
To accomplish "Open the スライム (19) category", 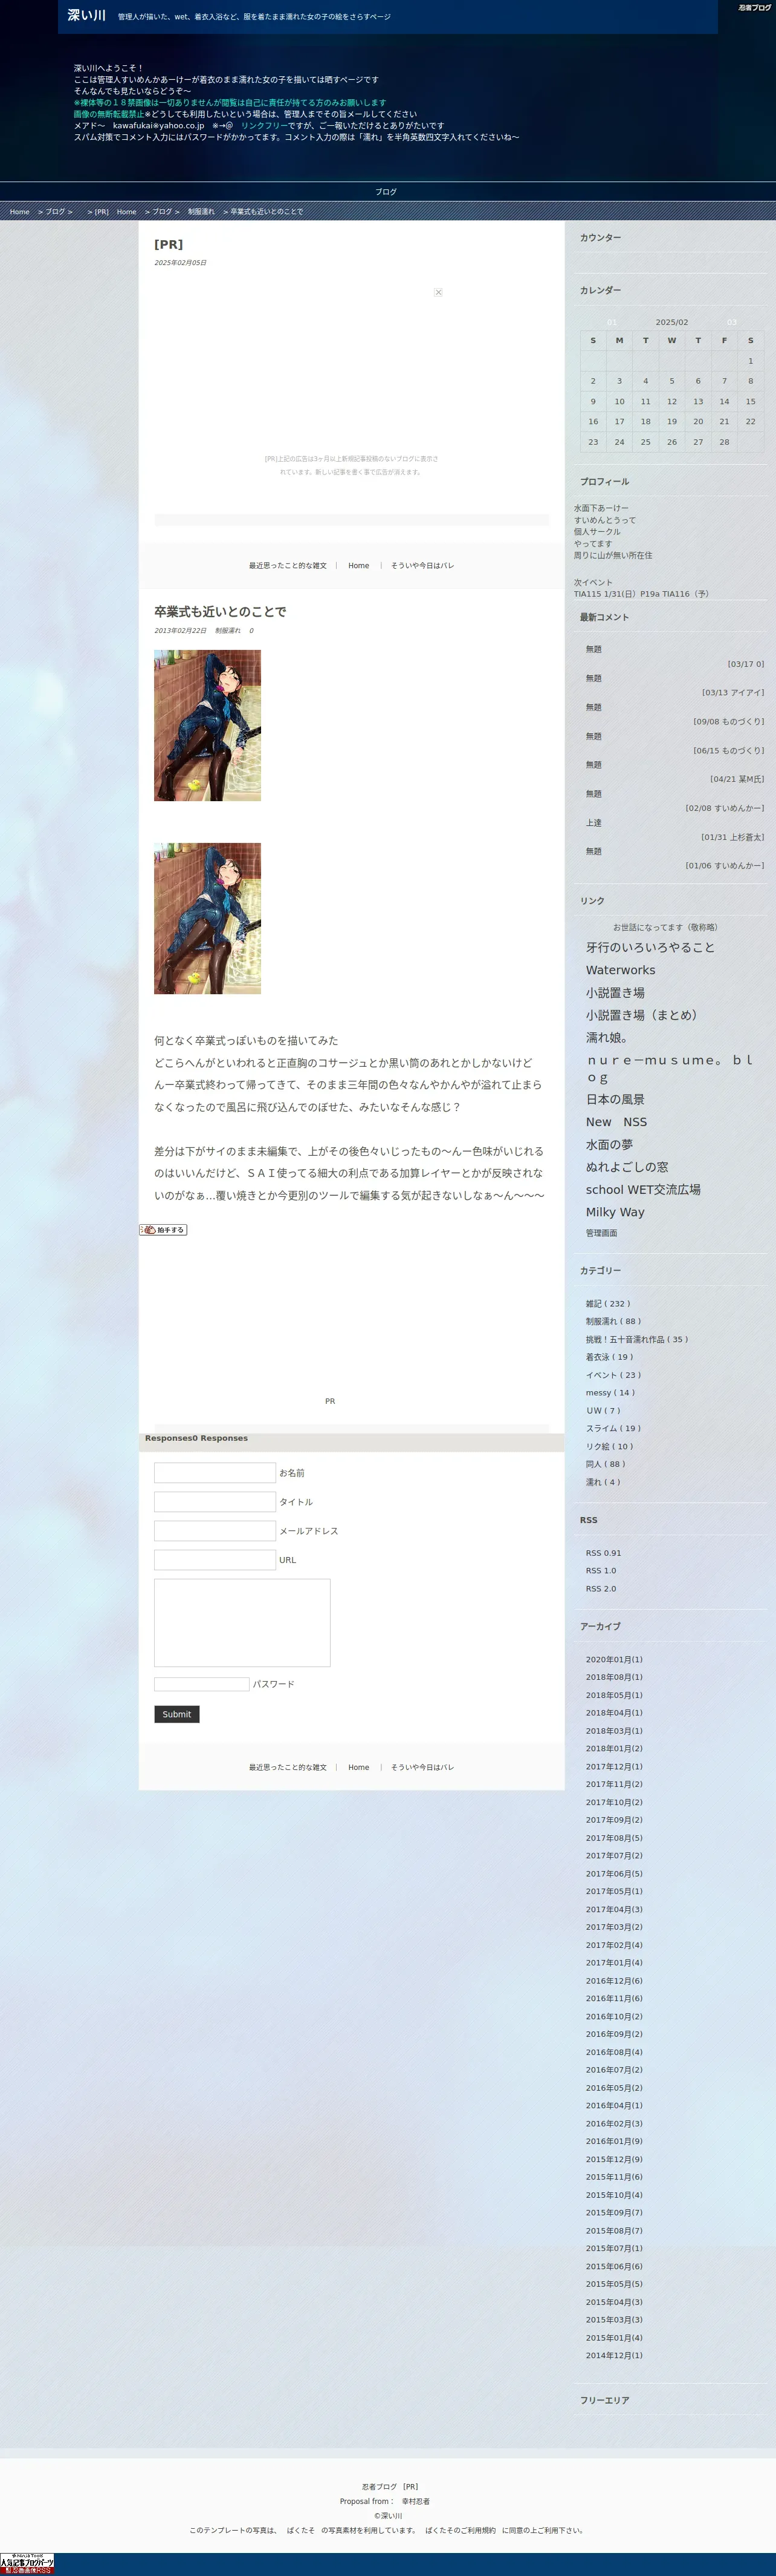I will point(613,1428).
